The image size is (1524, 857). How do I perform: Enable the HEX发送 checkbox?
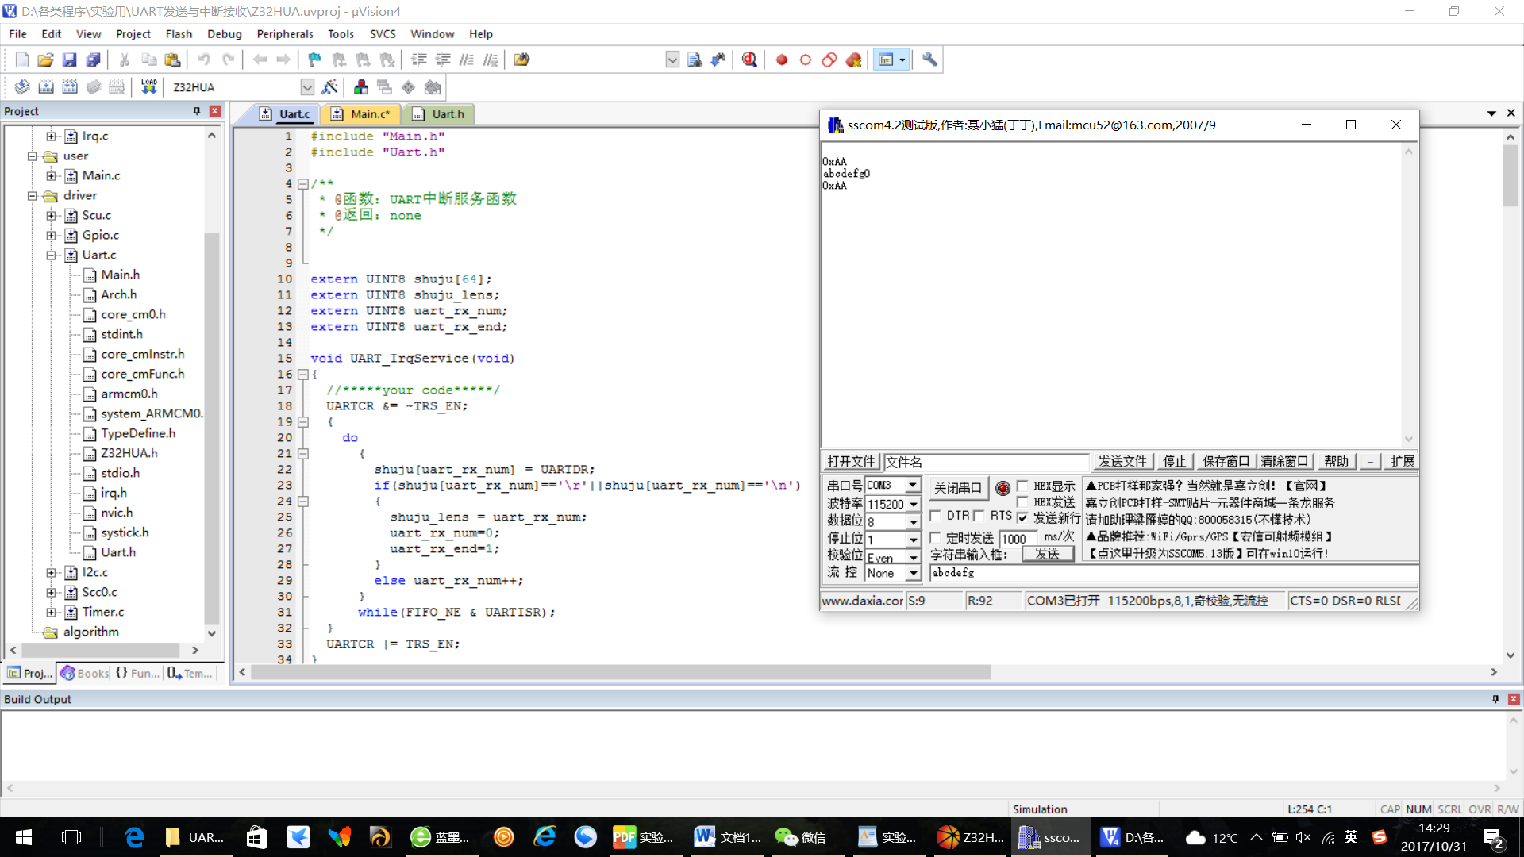[x=1022, y=502]
